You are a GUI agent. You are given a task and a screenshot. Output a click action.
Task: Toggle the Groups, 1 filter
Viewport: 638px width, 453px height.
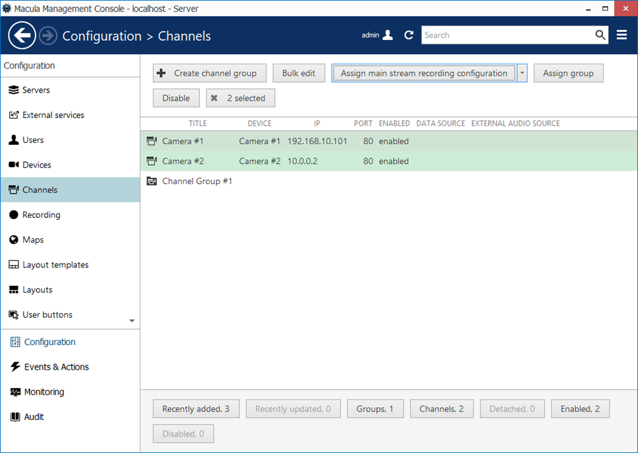coord(374,409)
